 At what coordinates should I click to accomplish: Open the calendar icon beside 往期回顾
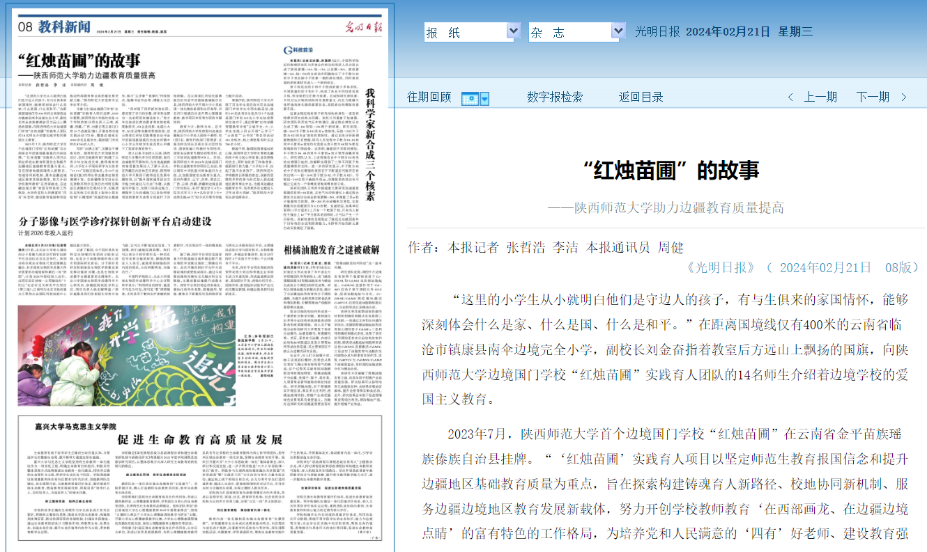click(470, 98)
